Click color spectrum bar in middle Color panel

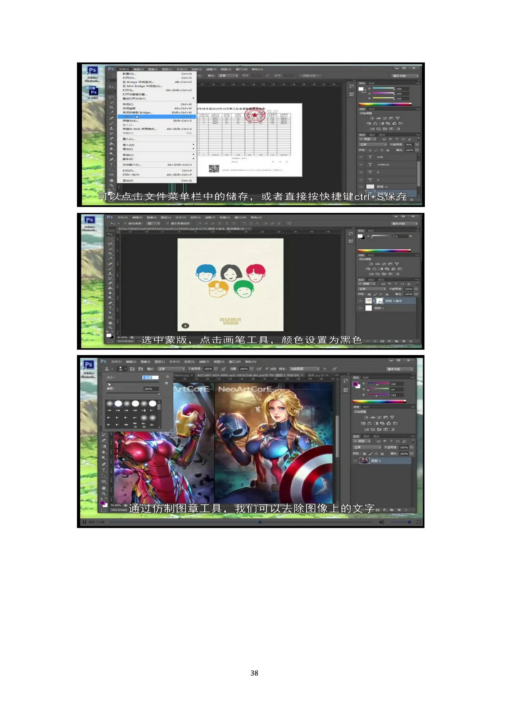[384, 250]
